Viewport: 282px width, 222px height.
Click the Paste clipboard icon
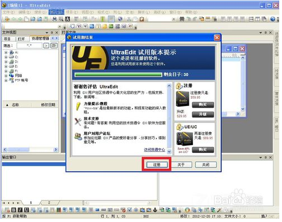point(142,19)
